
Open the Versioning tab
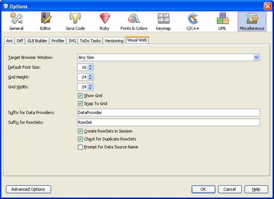114,41
